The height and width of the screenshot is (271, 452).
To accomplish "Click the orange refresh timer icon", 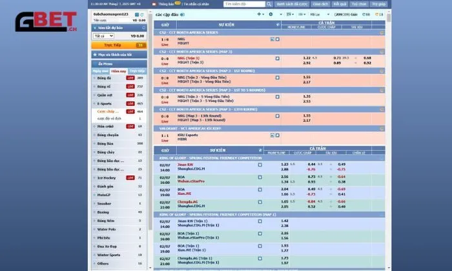I will (379, 14).
